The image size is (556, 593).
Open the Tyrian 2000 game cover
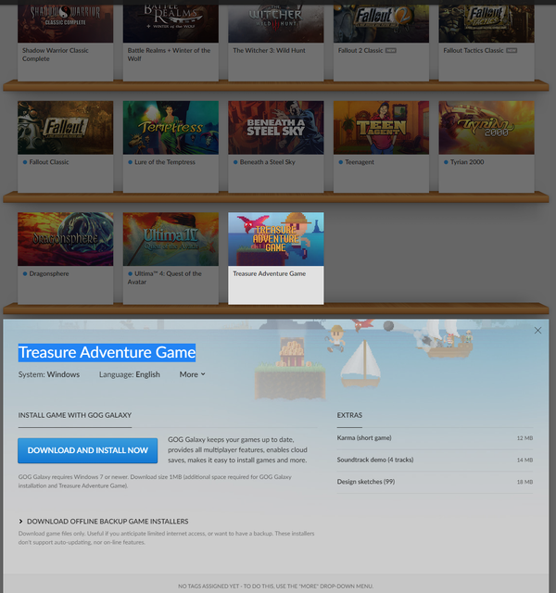click(486, 128)
